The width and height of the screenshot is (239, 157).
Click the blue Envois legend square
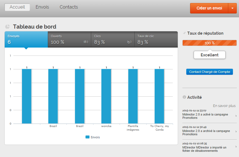coord(87,137)
